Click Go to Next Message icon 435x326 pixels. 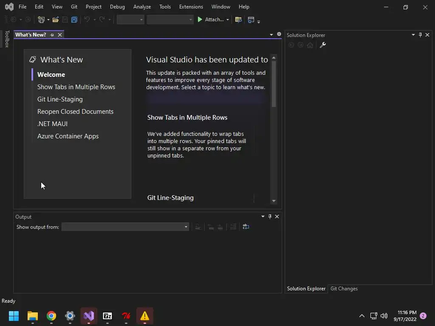(220, 227)
